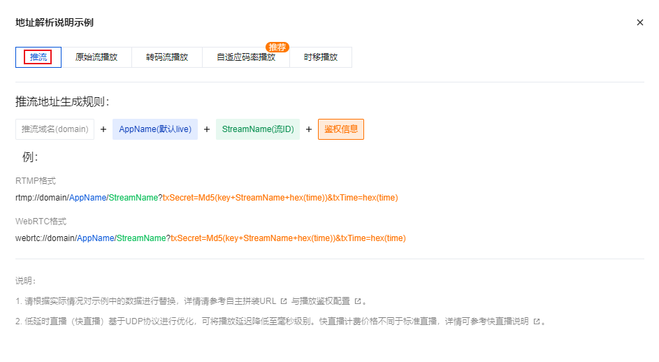
Task: Click external-link icon after 播放鉴权配置
Action: (358, 301)
